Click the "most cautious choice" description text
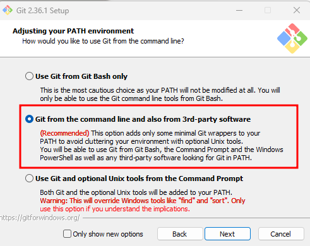 click(160, 94)
